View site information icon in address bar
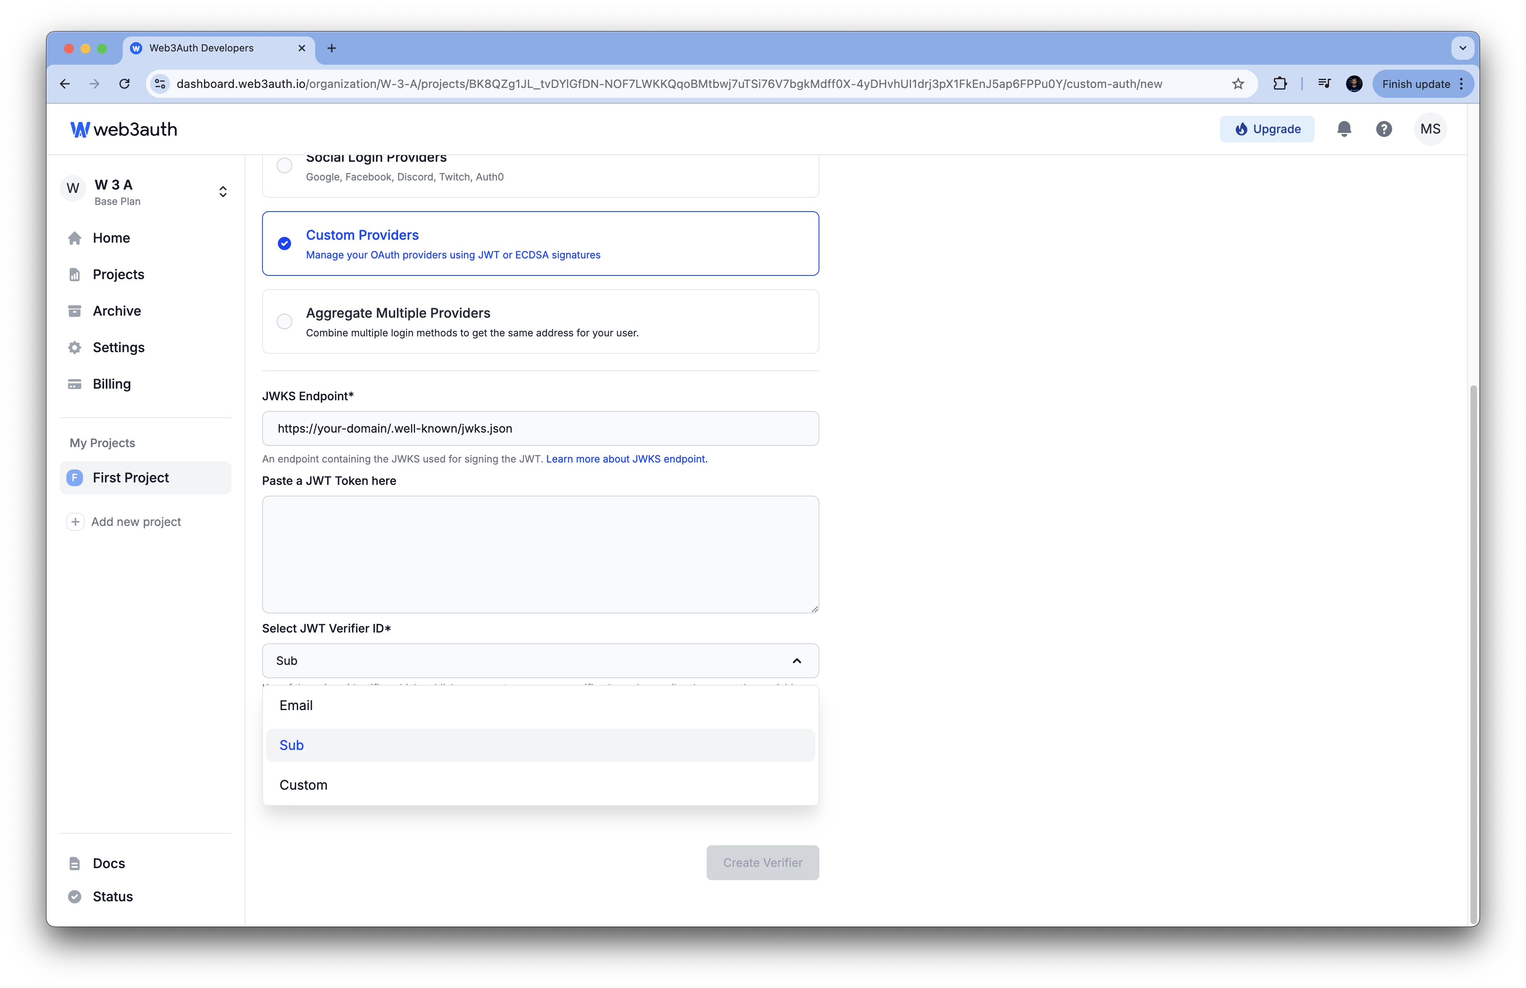 click(160, 84)
